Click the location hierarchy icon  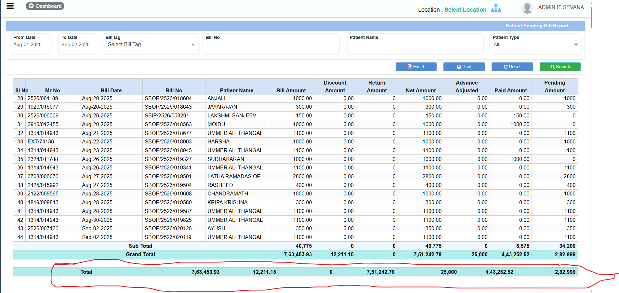(x=495, y=8)
